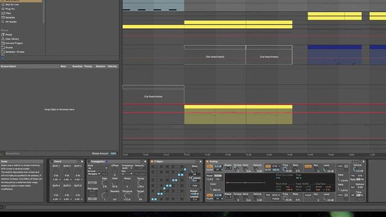Click the Timing column header

click(x=88, y=66)
